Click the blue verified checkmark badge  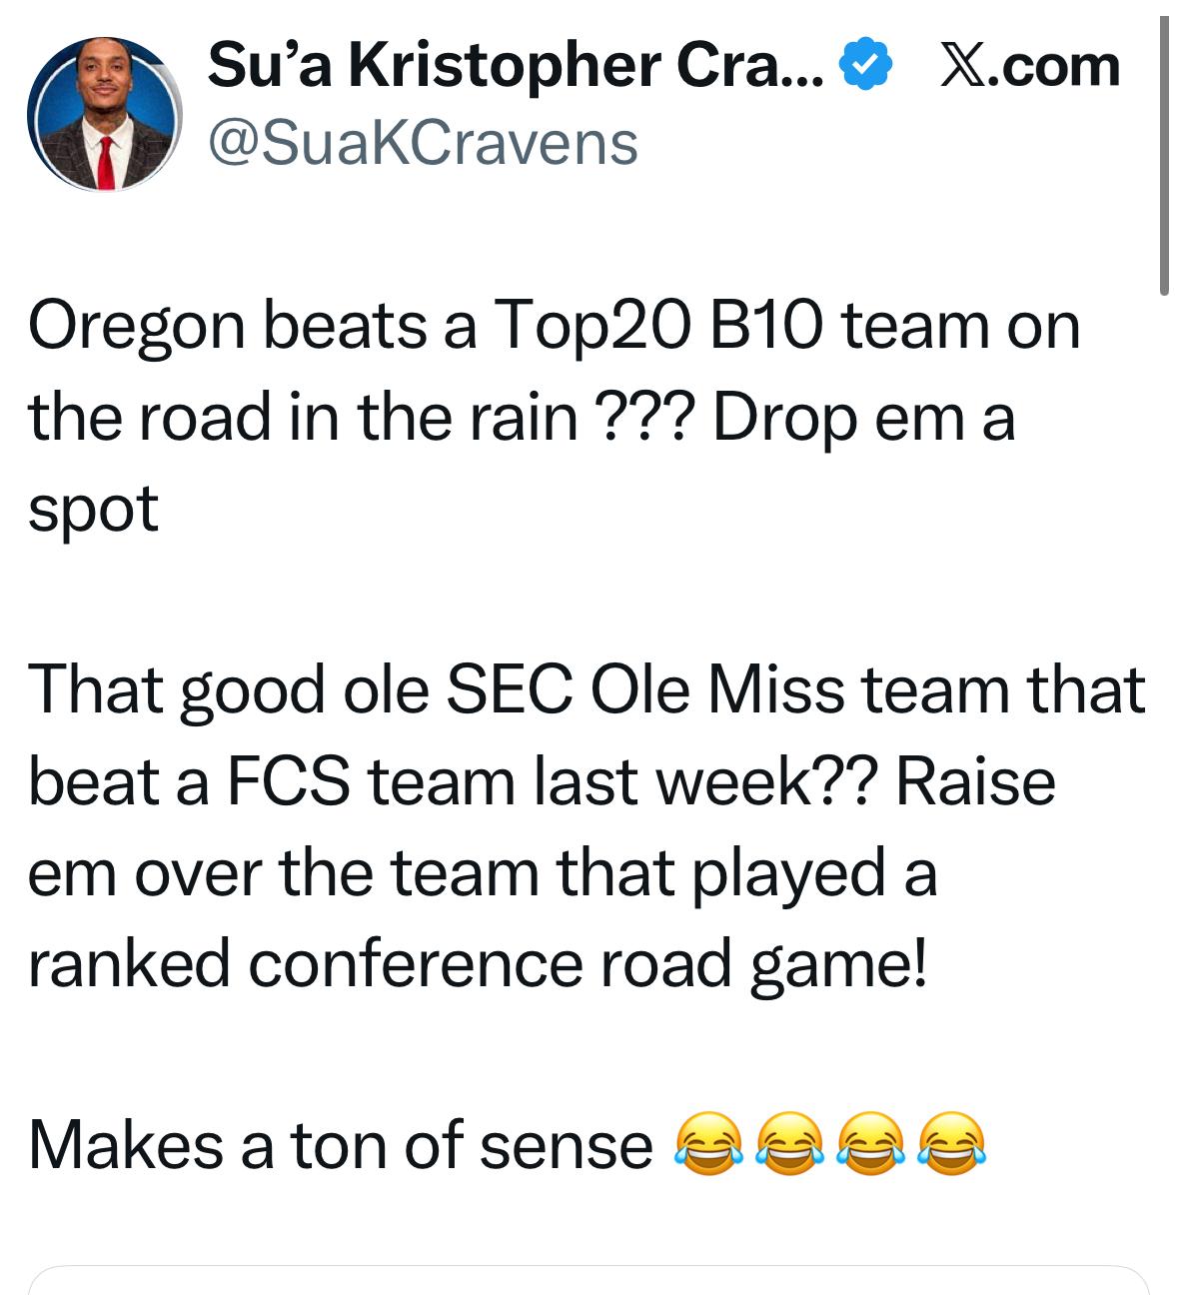866,67
